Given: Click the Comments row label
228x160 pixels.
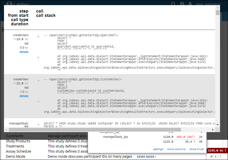Looking at the screenshot, I should coord(15,136).
